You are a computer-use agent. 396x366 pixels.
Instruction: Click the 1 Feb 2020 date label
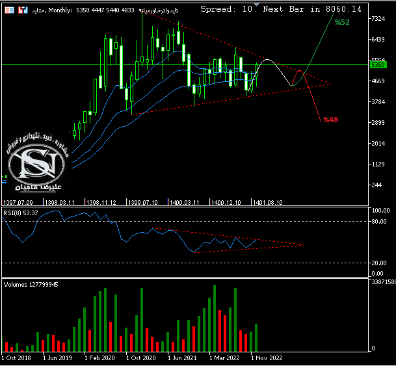coord(100,358)
